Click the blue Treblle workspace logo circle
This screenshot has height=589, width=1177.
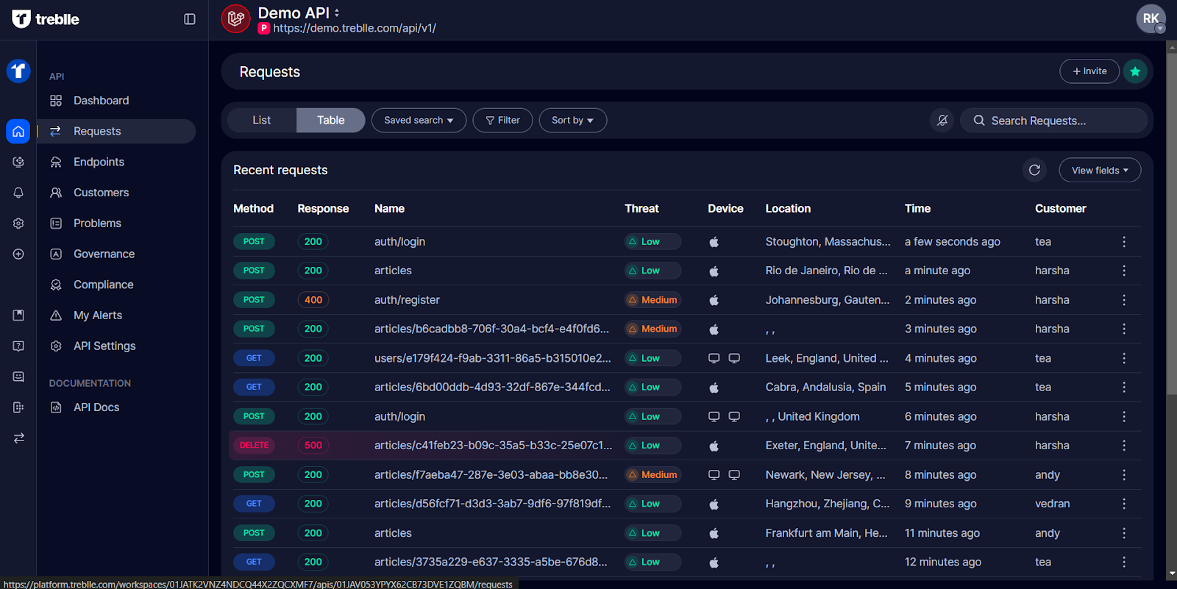tap(18, 71)
